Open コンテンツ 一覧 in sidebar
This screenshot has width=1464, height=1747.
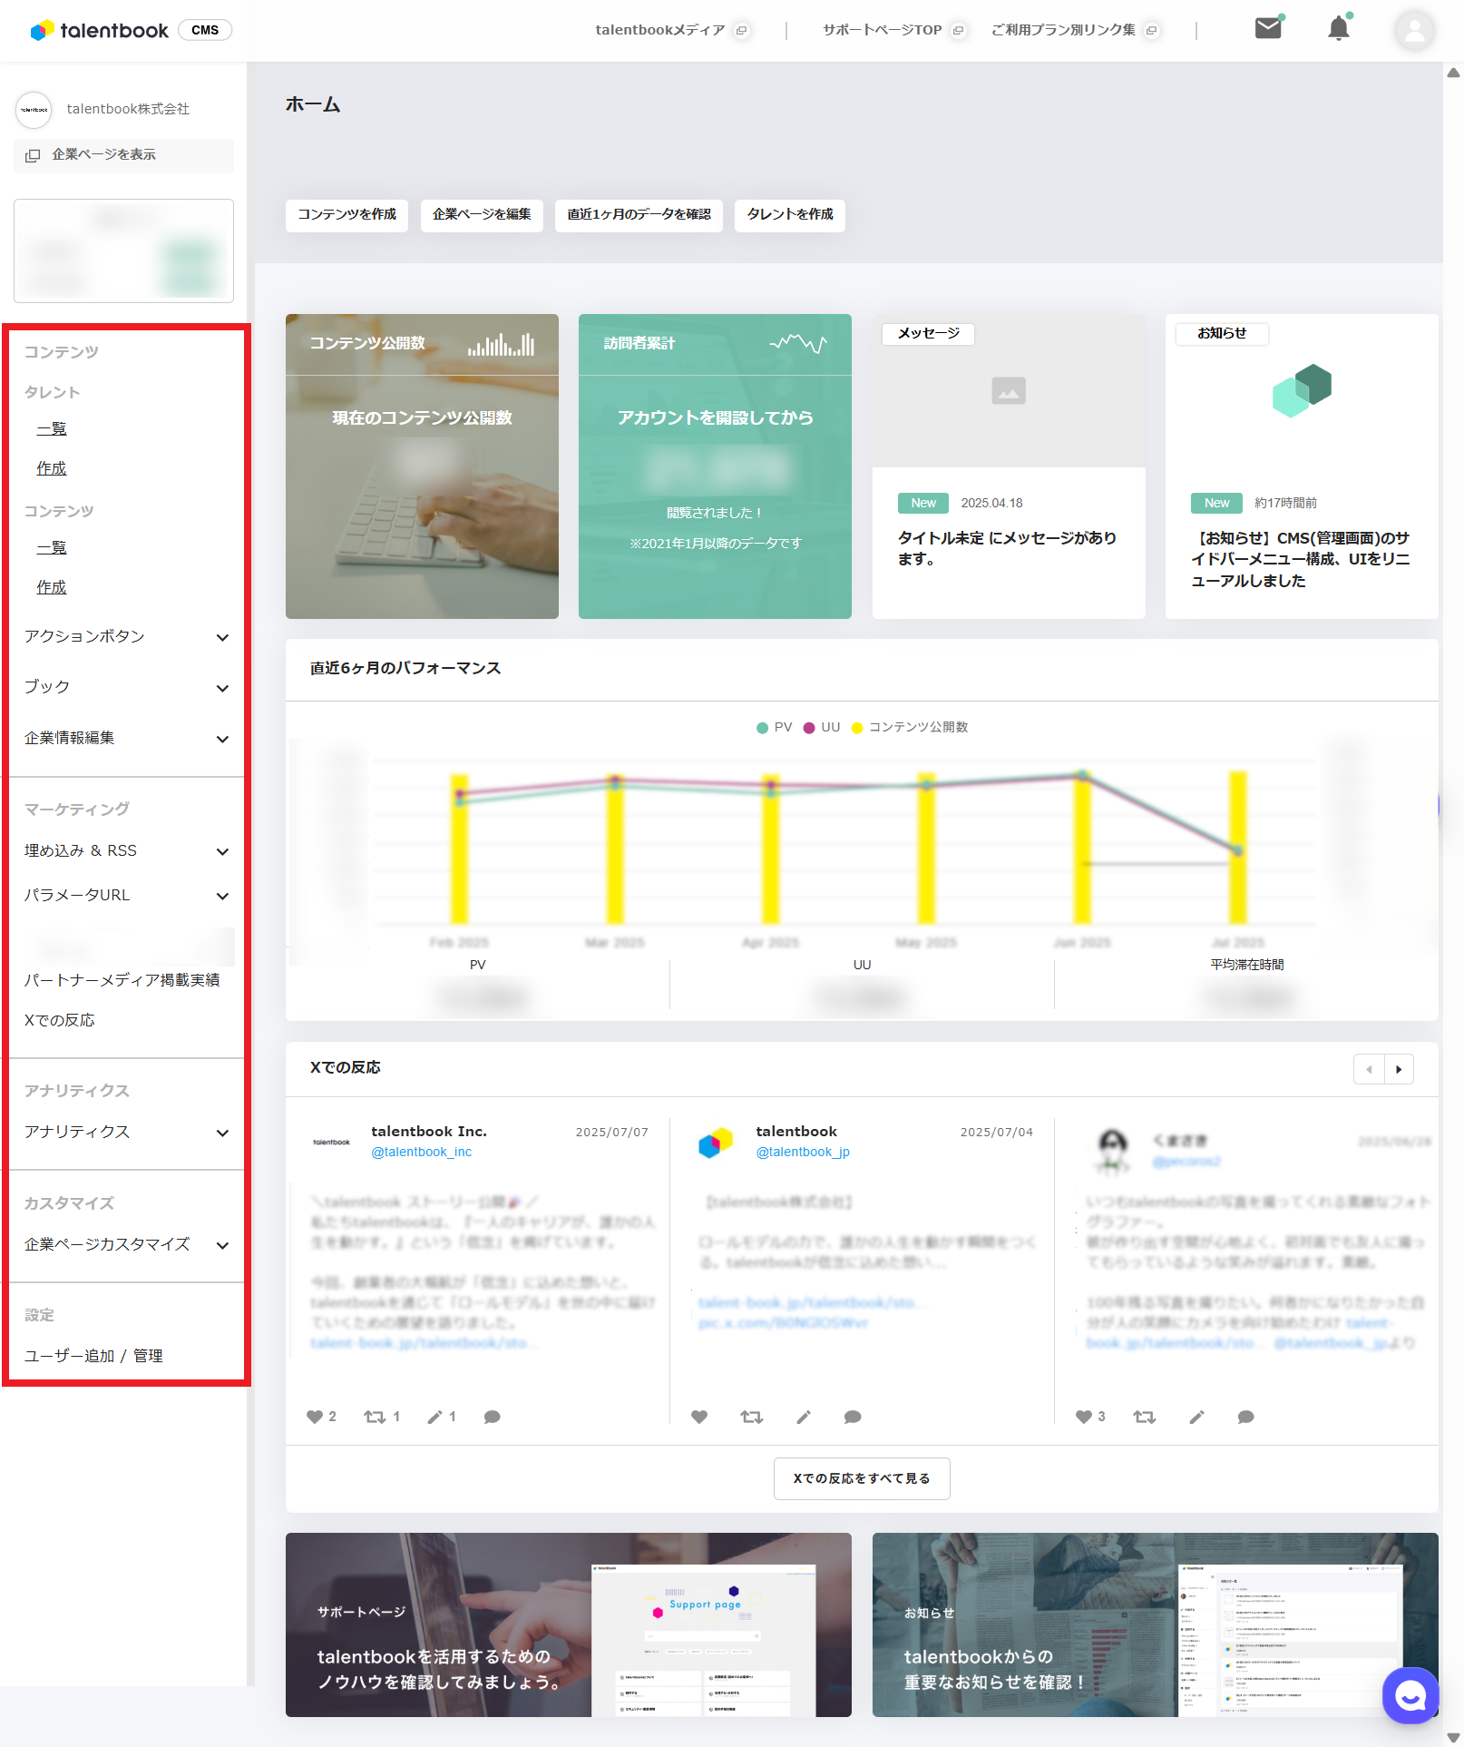click(x=52, y=548)
